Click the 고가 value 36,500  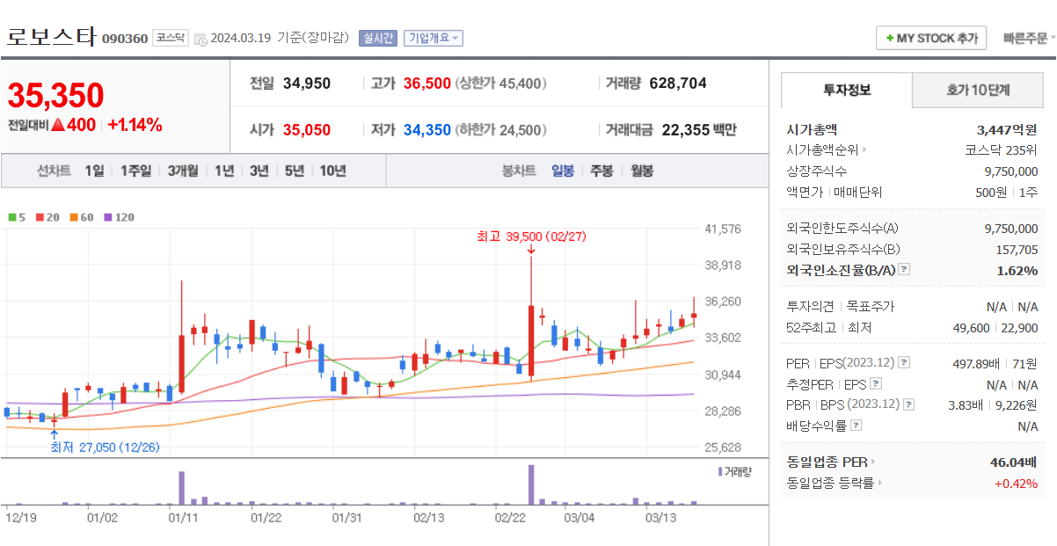pyautogui.click(x=427, y=84)
